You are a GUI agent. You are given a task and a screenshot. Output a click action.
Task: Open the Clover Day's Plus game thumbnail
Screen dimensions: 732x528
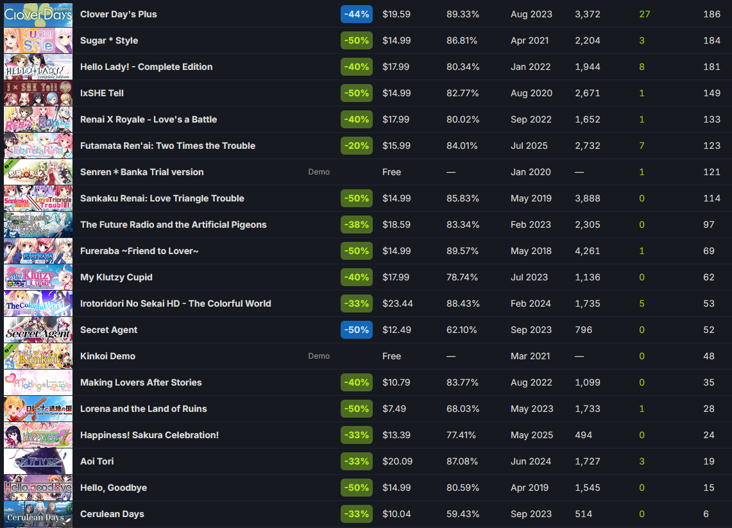(38, 15)
